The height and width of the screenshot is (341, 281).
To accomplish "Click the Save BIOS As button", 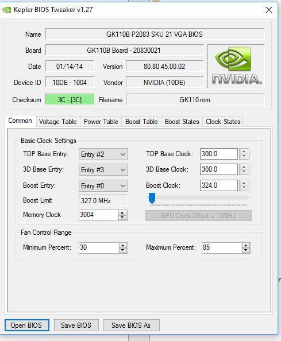I will pos(132,325).
